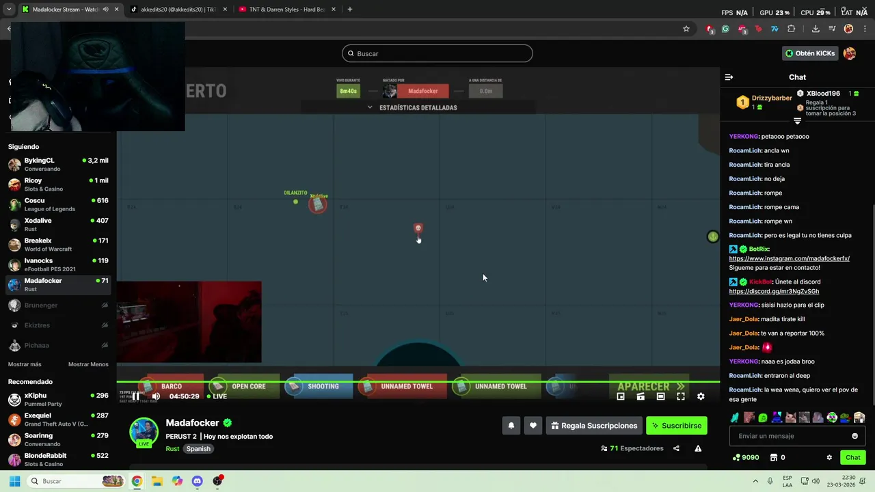Viewport: 875px width, 492px height.
Task: Click Obtén KICKs button
Action: 810,53
